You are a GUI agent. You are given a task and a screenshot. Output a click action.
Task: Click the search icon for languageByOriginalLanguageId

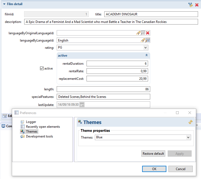(138, 33)
